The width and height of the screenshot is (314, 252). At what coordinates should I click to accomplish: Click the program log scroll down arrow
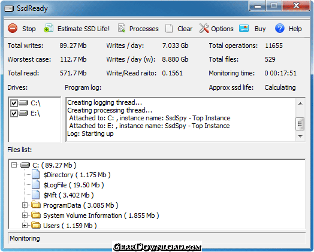[x=300, y=136]
